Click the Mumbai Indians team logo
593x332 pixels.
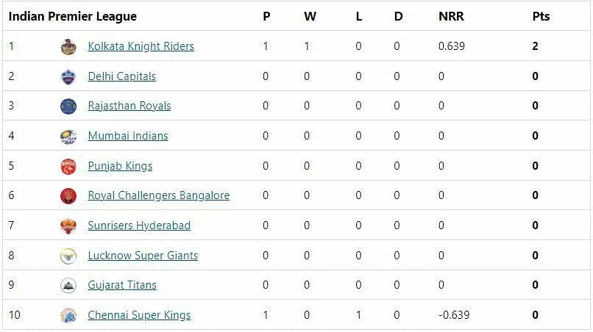point(68,136)
